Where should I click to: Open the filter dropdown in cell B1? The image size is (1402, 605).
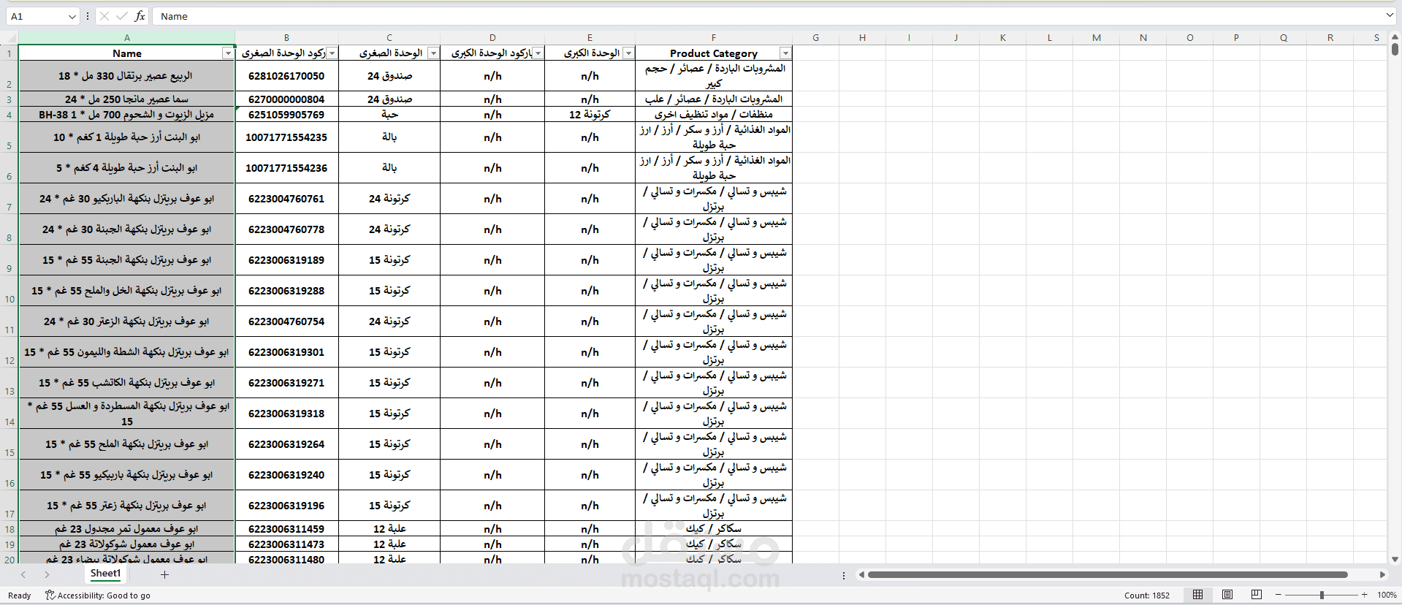pos(332,53)
